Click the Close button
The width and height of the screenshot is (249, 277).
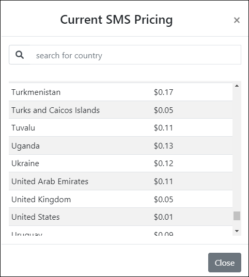tap(225, 263)
